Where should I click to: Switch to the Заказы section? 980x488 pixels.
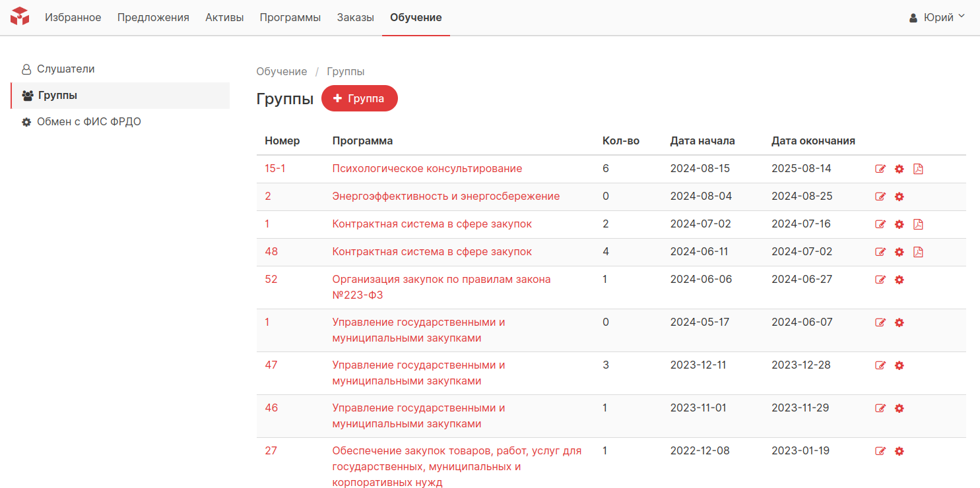(355, 18)
